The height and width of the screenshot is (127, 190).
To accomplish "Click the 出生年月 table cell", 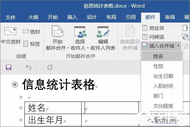I will (x=53, y=120).
